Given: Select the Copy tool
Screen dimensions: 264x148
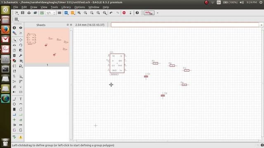Looking at the screenshot, I should click(14, 50).
